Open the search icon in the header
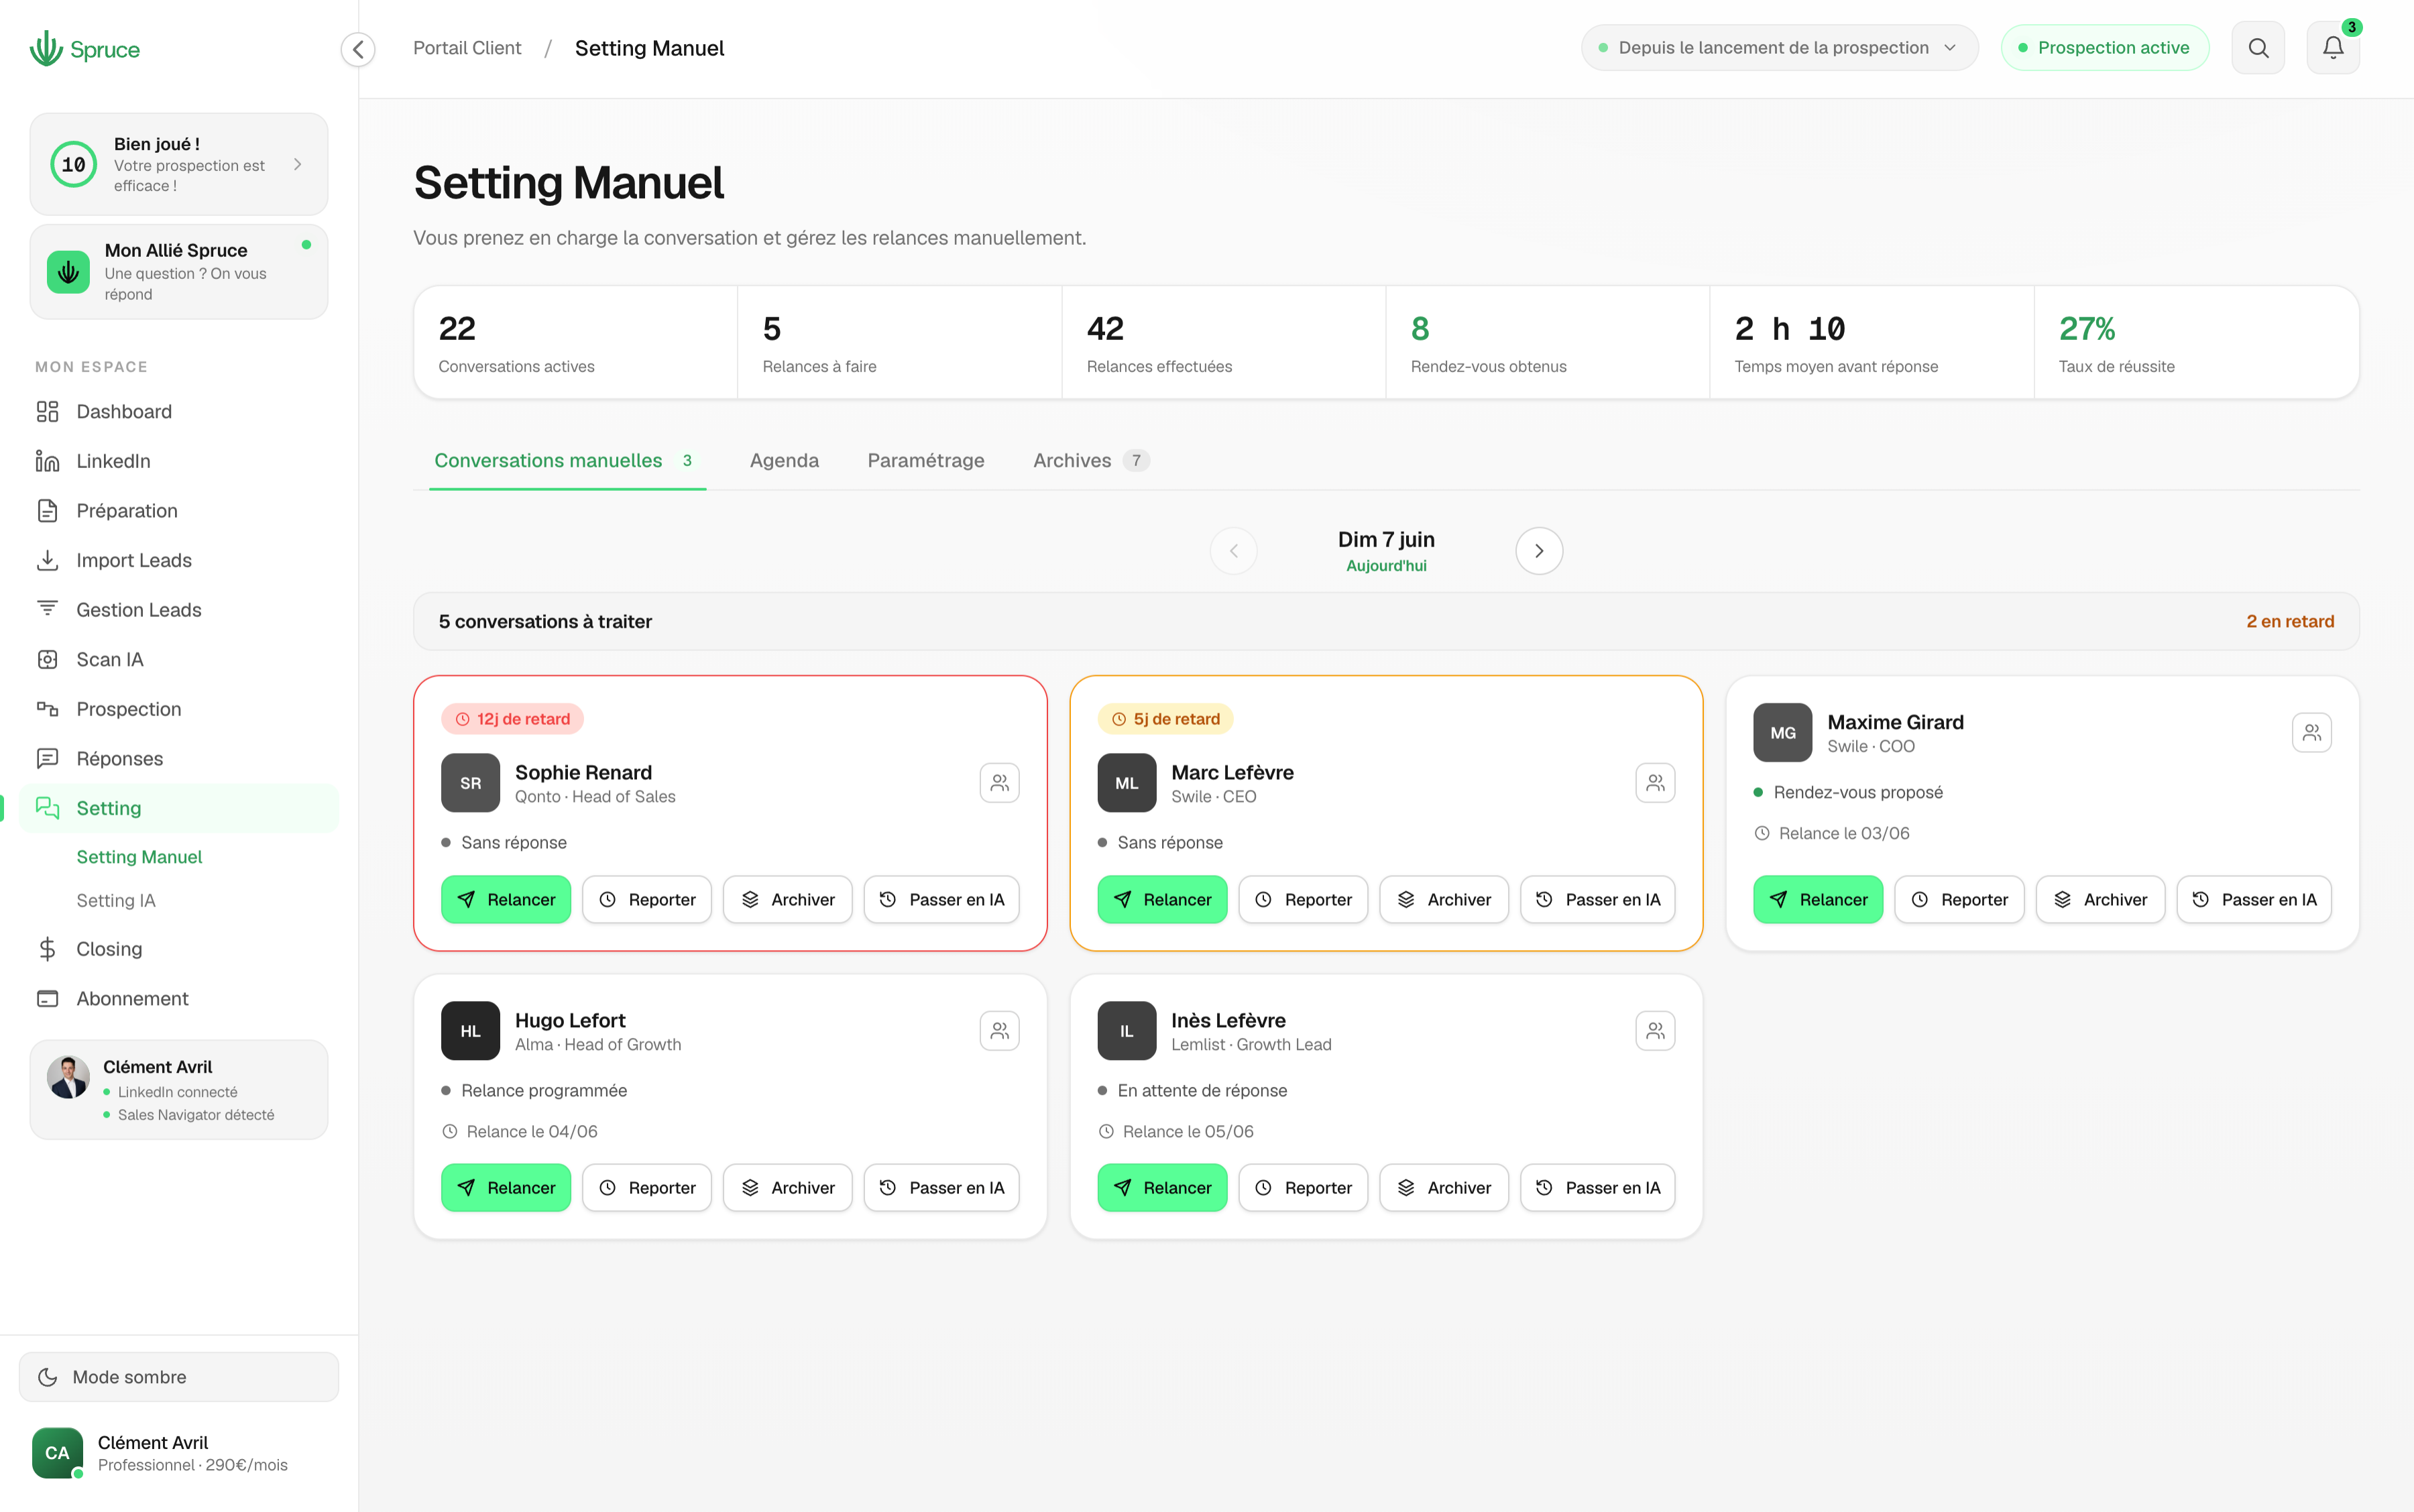The image size is (2414, 1512). 2258,48
